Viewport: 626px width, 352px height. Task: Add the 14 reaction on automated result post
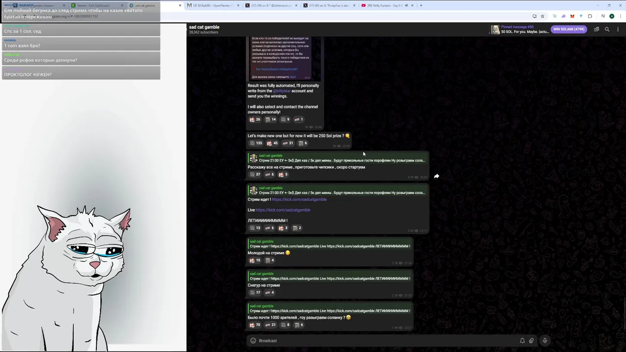(x=270, y=119)
